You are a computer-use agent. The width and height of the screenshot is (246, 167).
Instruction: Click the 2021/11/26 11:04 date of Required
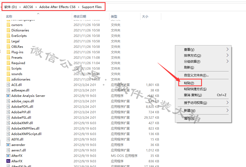[x=87, y=63]
